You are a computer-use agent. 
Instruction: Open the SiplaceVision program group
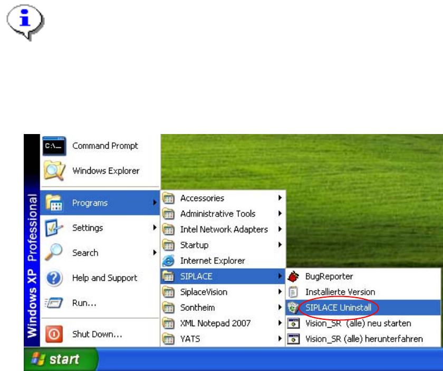[x=223, y=292]
